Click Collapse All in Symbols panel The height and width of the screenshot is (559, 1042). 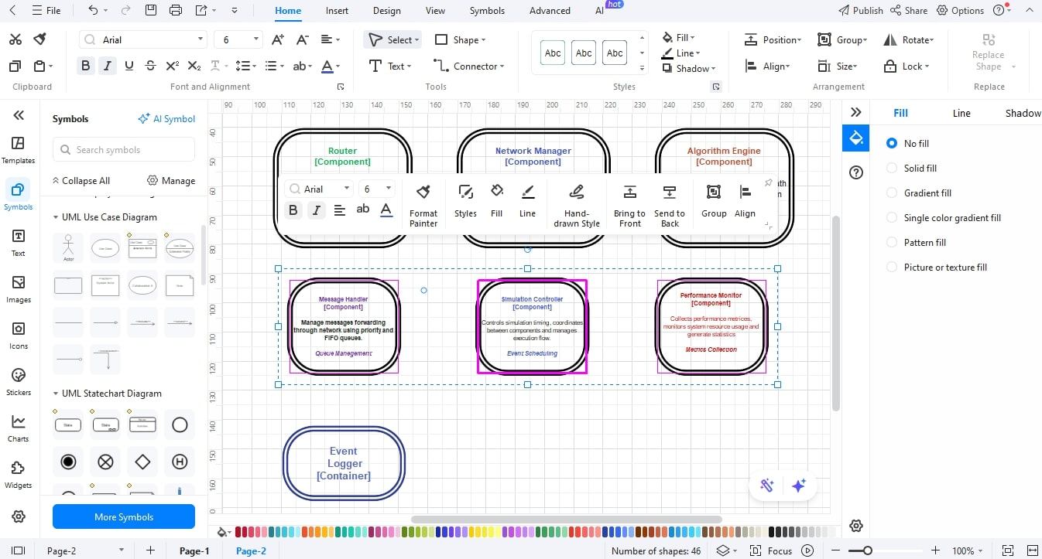(81, 181)
